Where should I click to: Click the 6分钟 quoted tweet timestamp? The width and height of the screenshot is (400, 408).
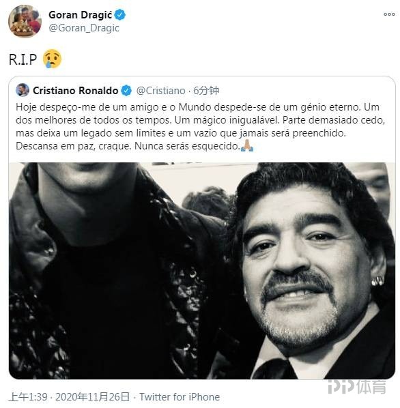[206, 91]
